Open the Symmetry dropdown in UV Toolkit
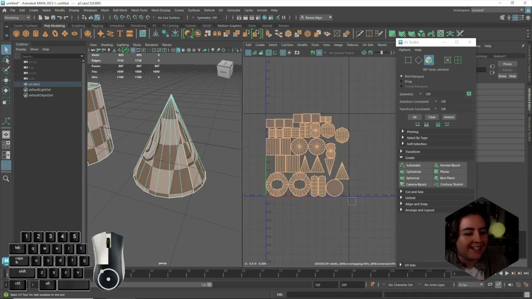 [420, 94]
